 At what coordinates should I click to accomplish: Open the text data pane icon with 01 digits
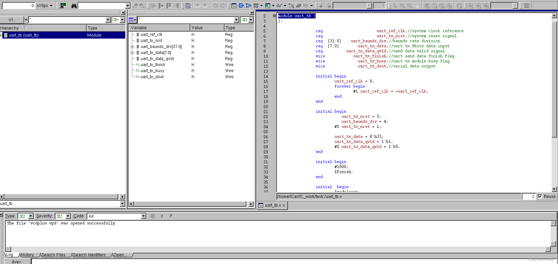point(188,6)
